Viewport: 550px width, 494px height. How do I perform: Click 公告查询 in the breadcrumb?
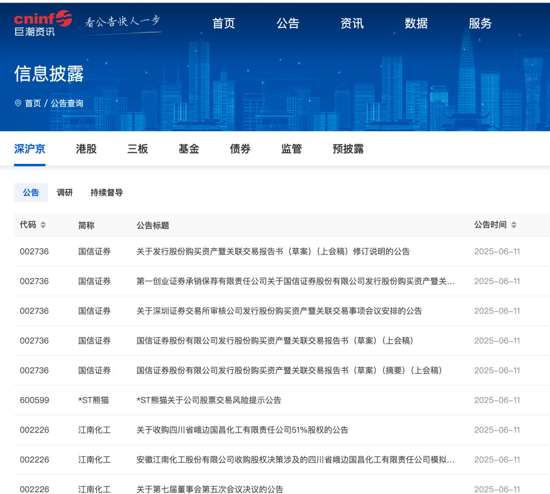[x=67, y=103]
